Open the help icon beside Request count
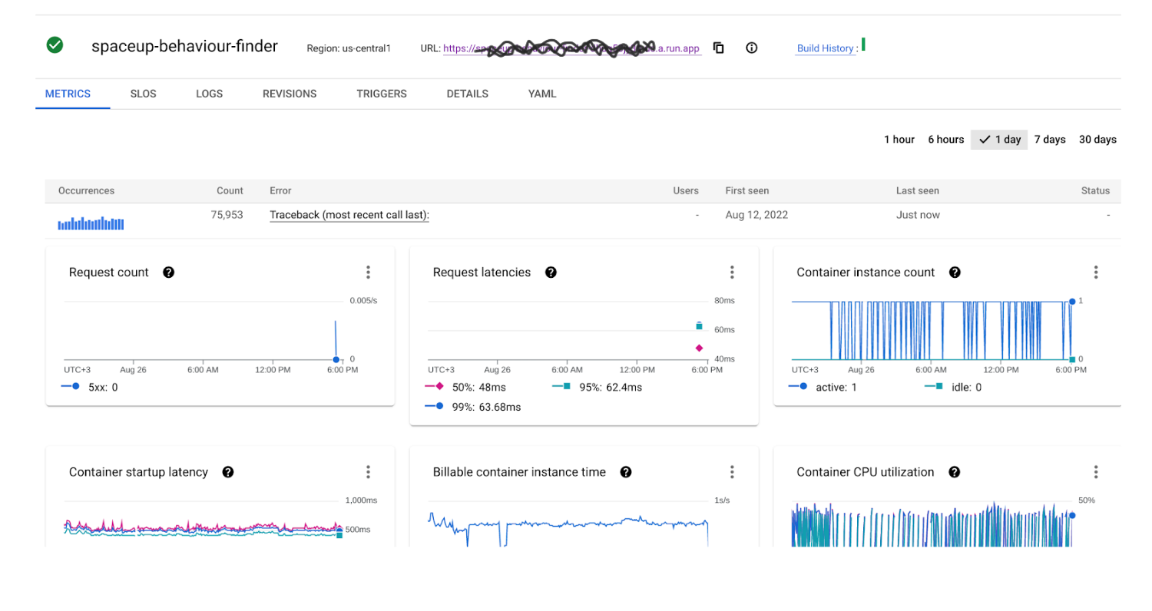 point(169,272)
